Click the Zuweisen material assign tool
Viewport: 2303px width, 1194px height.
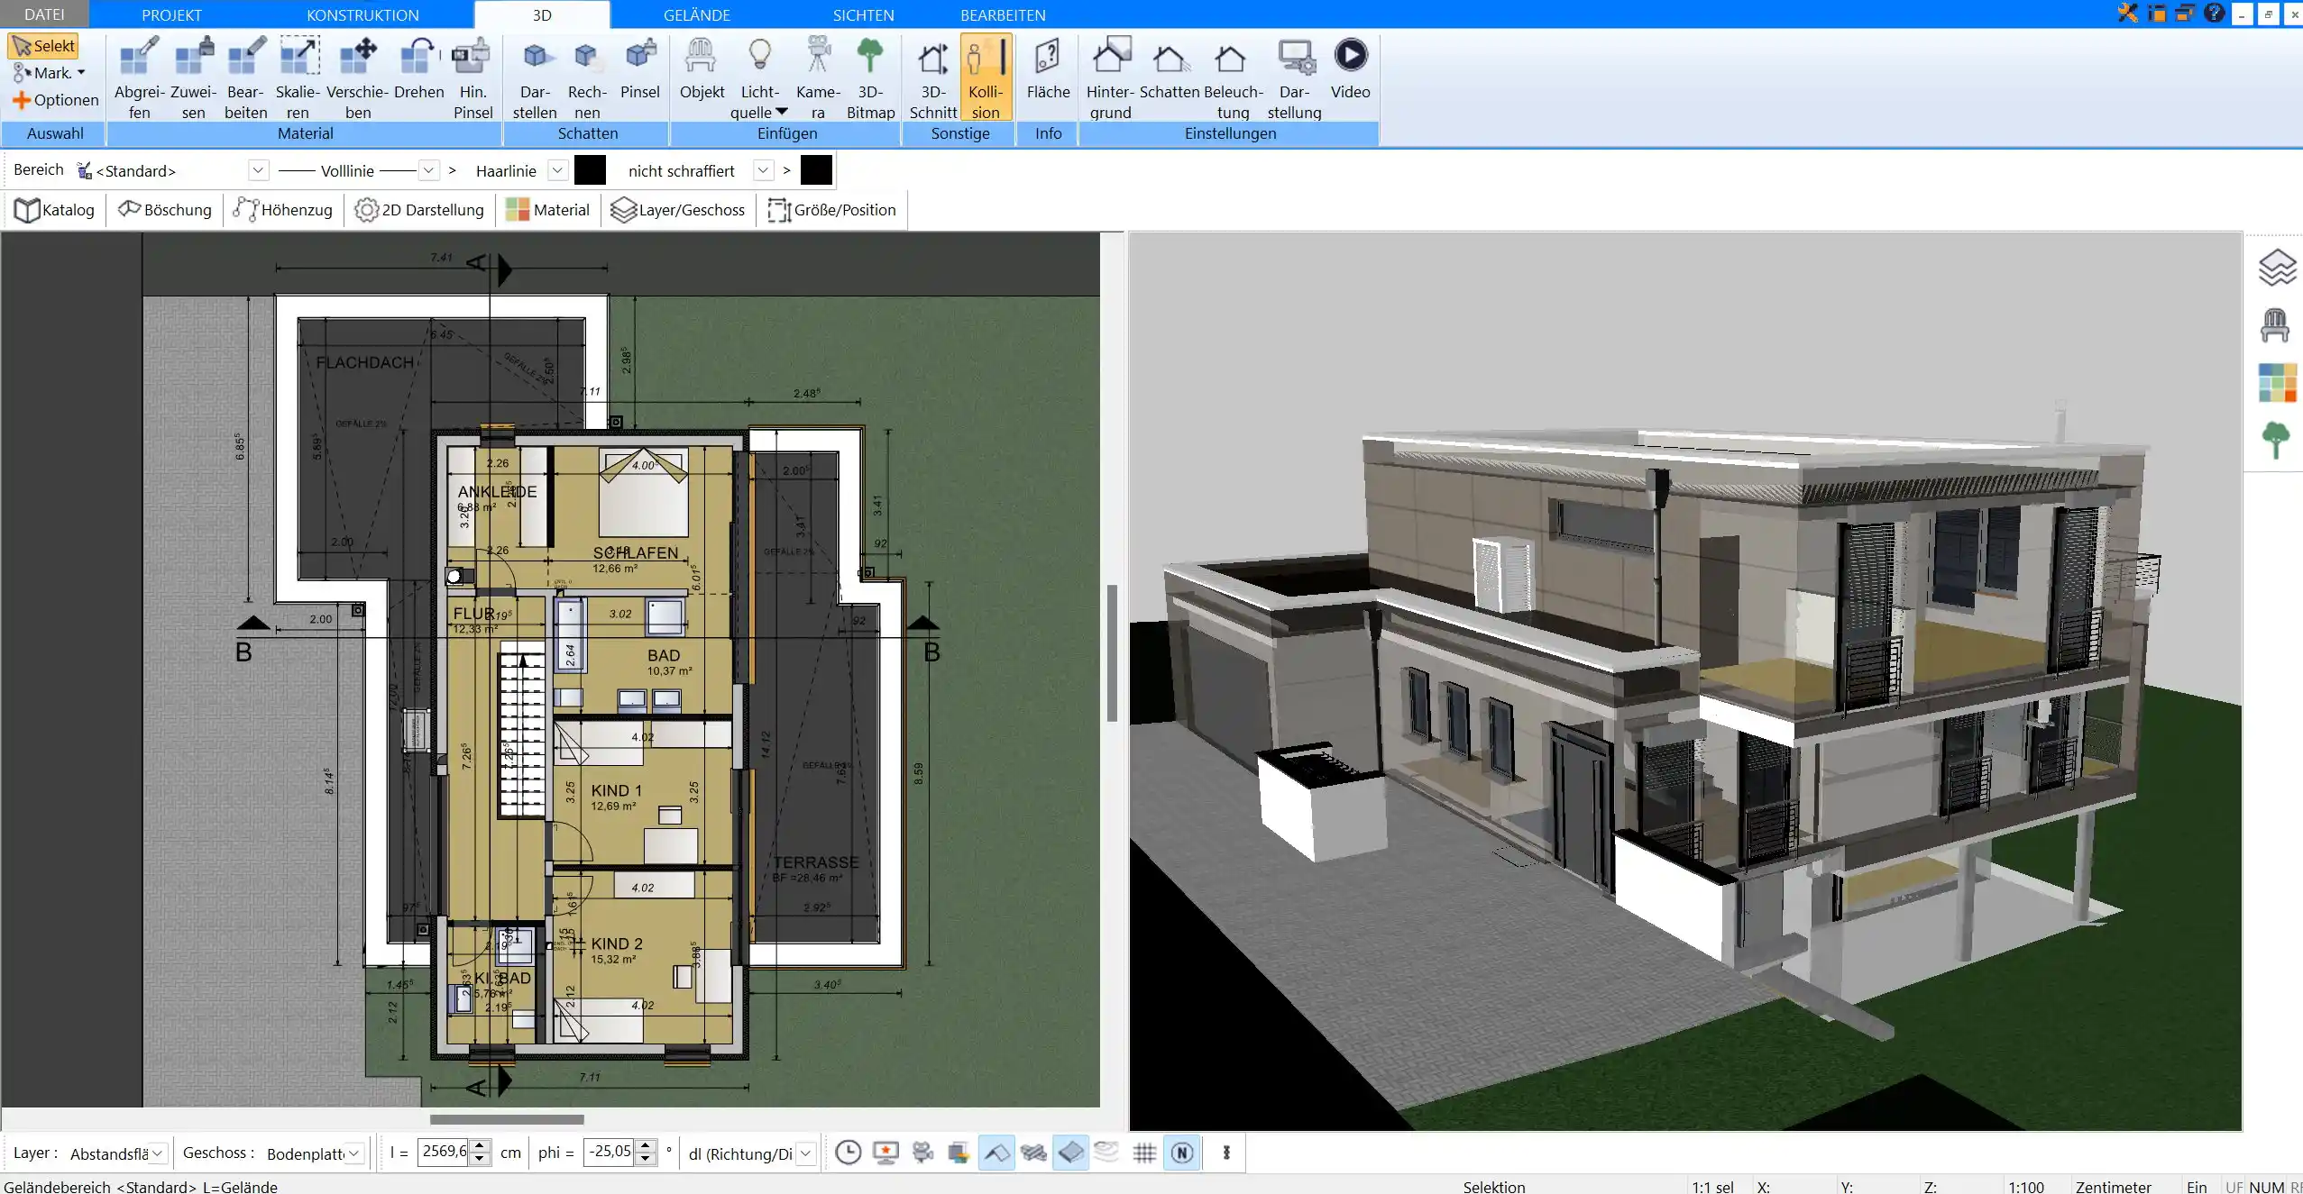click(x=193, y=77)
